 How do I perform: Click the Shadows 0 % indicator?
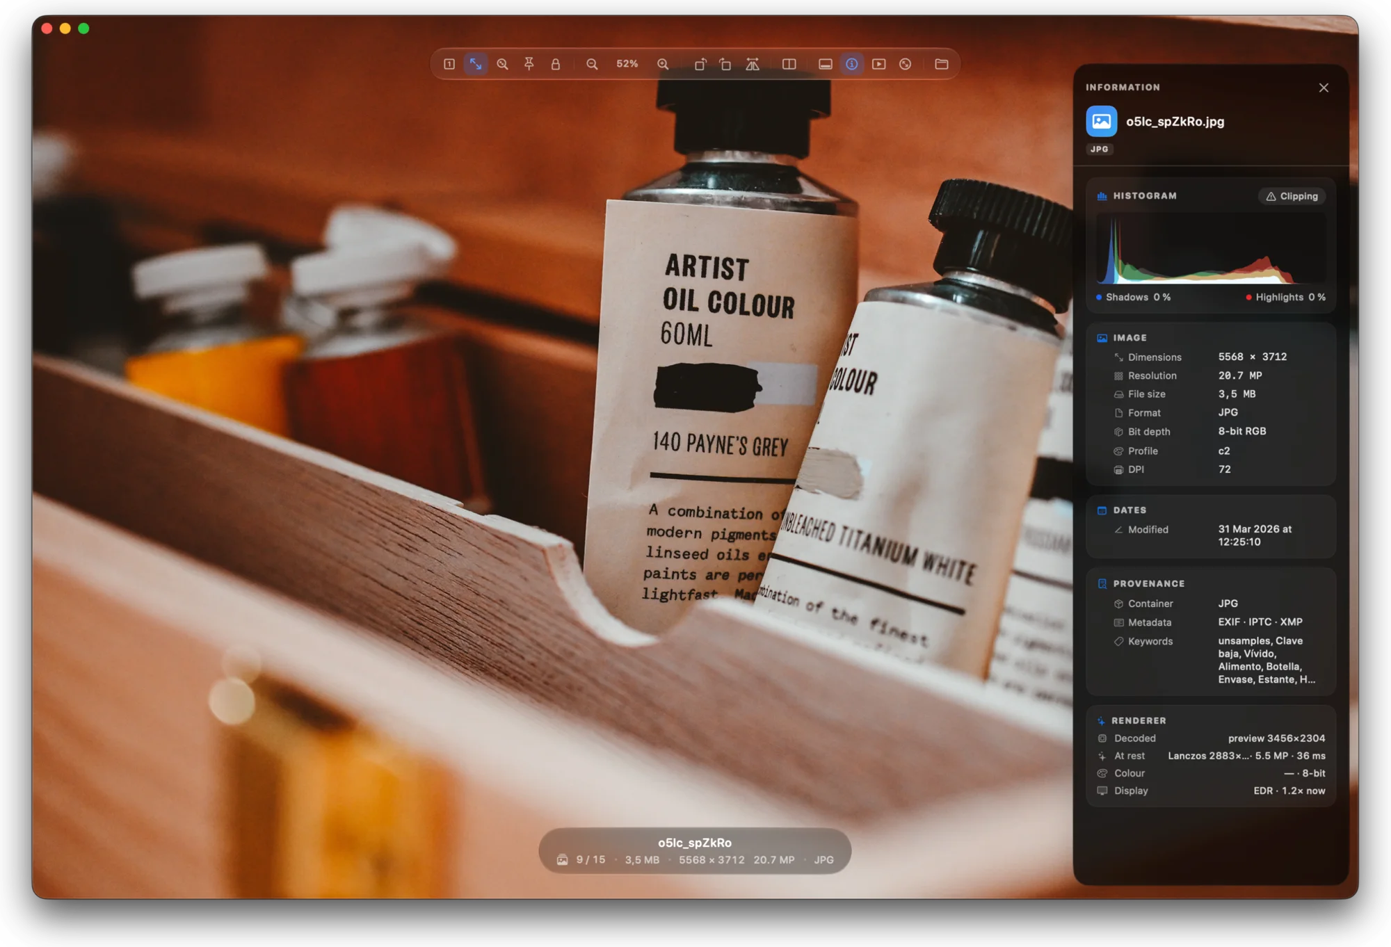tap(1134, 297)
